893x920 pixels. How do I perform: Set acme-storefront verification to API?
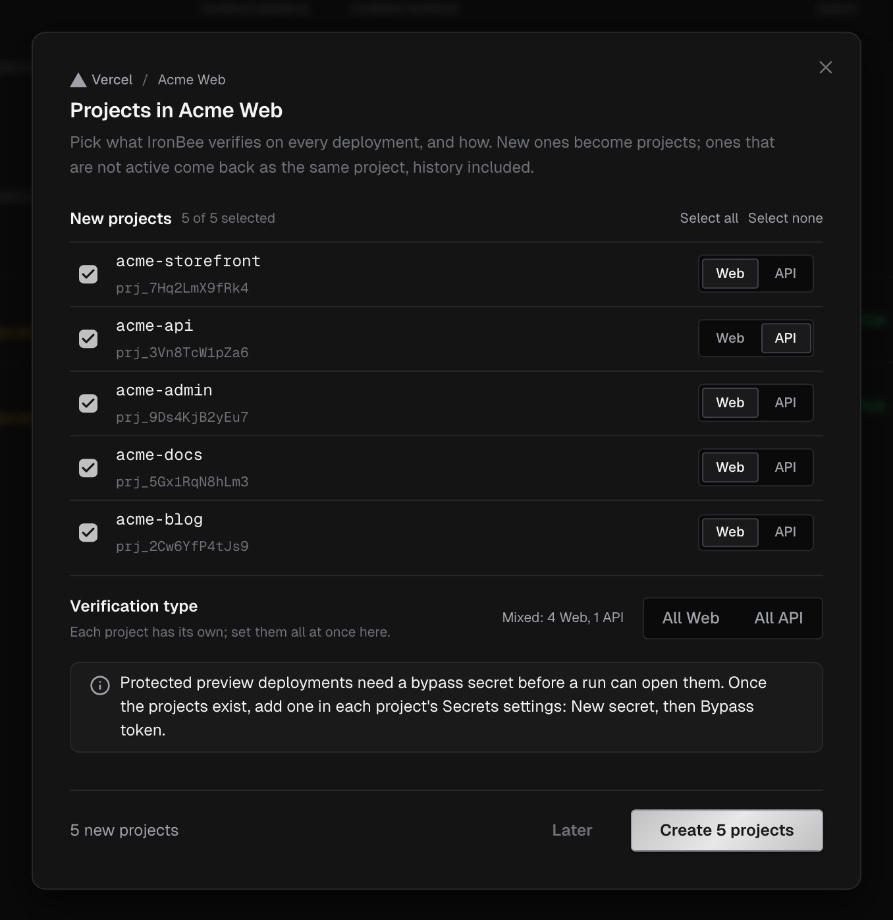click(x=785, y=273)
